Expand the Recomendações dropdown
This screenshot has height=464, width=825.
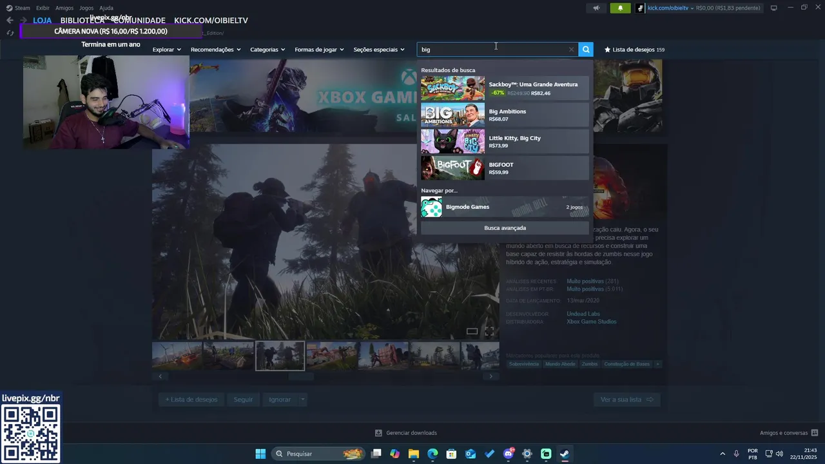coord(215,50)
